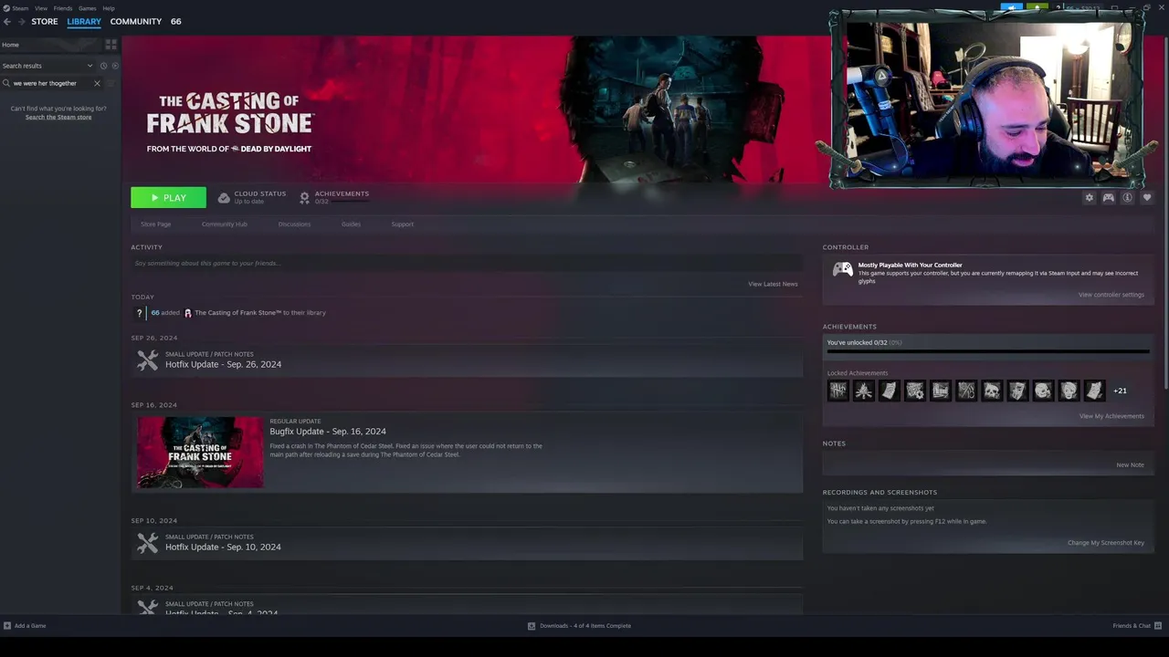This screenshot has width=1169, height=657.
Task: Open the Achievements 0/32 header item
Action: [x=334, y=197]
